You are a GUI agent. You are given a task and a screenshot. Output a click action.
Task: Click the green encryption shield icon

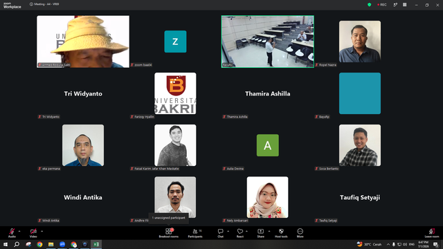(369, 5)
